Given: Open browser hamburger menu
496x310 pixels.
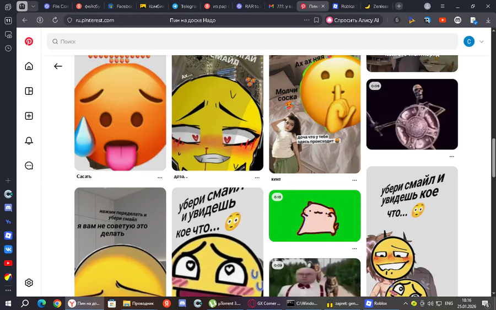Looking at the screenshot, I should [x=443, y=6].
